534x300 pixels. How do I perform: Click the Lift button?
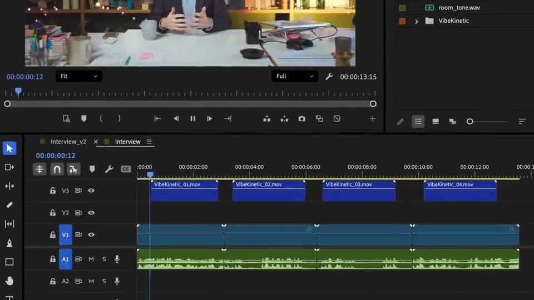pos(266,119)
